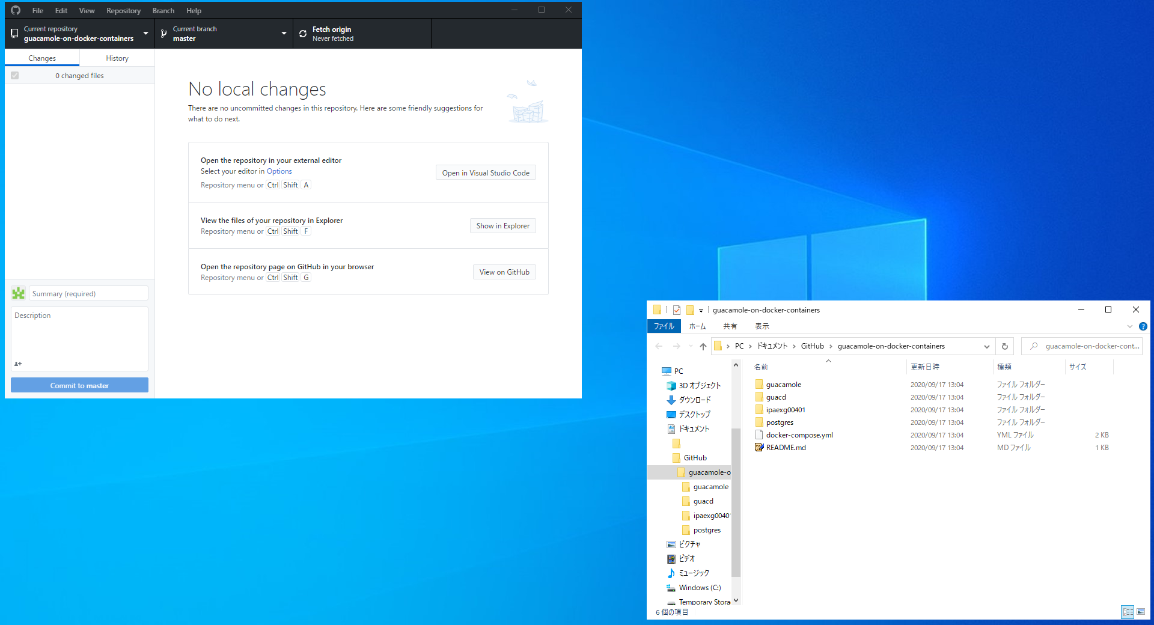Open the 表示 ribbon tab
Screen dimensions: 1154x625
[762, 326]
